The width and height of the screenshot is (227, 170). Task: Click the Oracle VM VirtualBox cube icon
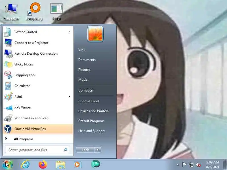point(8,129)
